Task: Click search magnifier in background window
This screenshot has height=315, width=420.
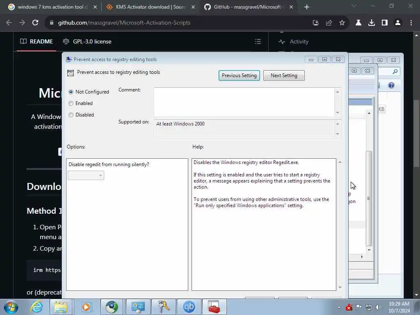Action: coord(395,71)
